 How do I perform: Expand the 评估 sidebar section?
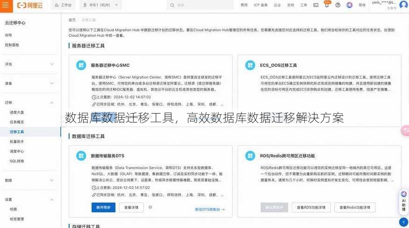[29, 64]
